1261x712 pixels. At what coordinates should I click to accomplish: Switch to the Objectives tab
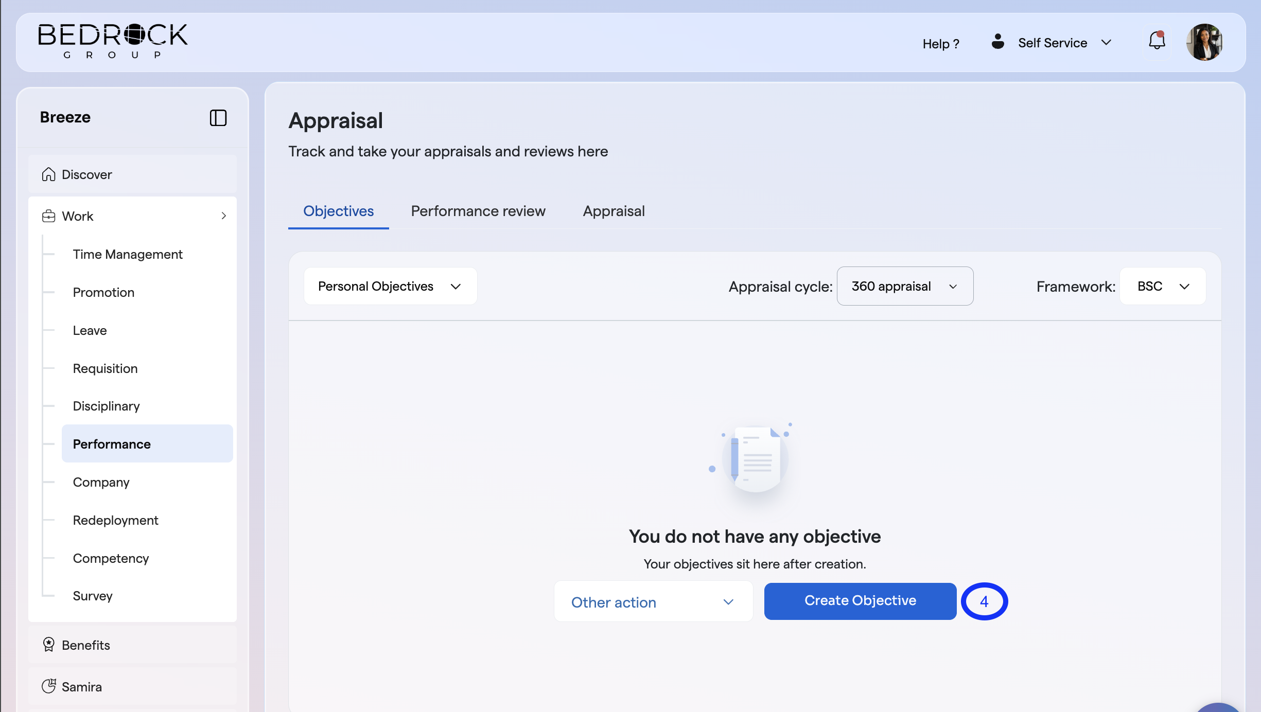(x=339, y=211)
